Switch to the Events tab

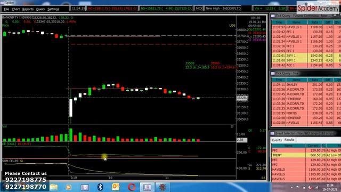pos(277,140)
